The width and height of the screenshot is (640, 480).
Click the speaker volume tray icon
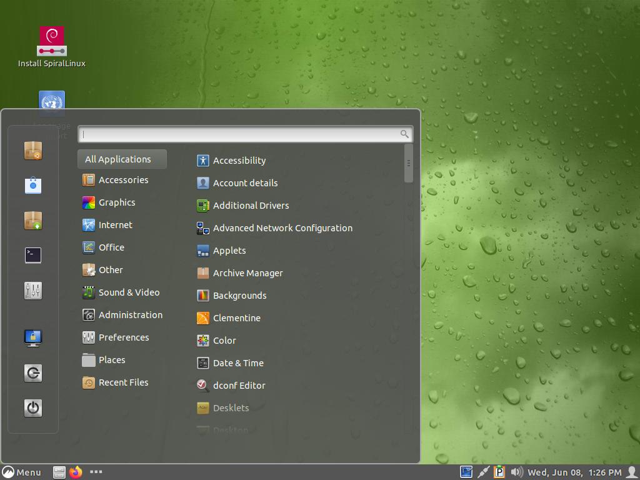click(517, 472)
